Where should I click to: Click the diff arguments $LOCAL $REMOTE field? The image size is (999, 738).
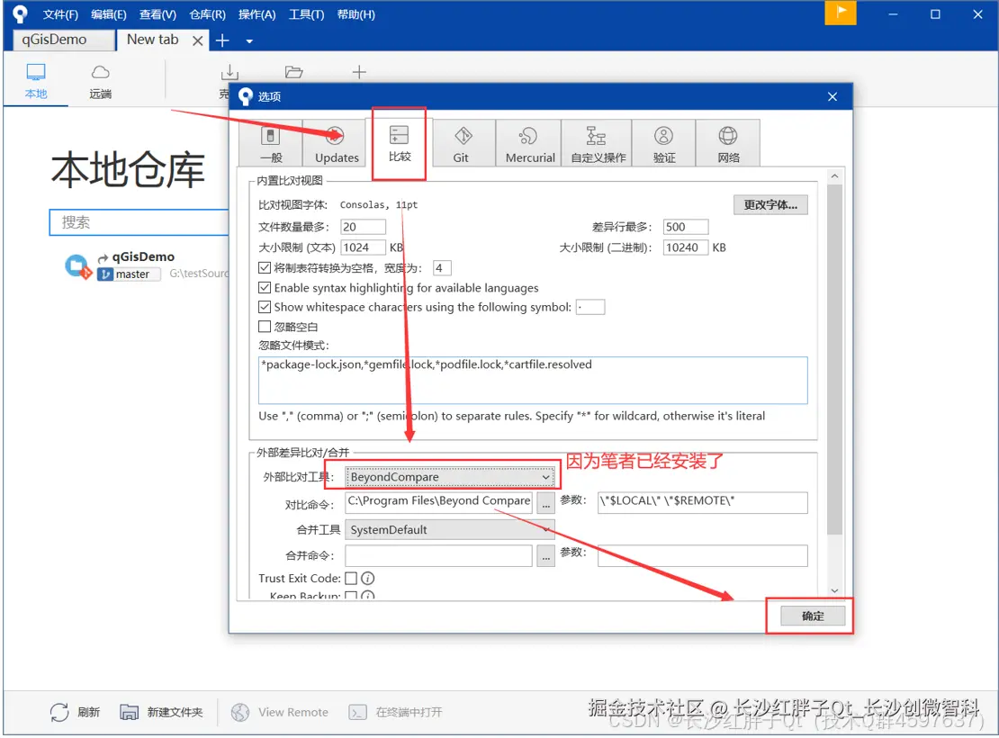[702, 502]
